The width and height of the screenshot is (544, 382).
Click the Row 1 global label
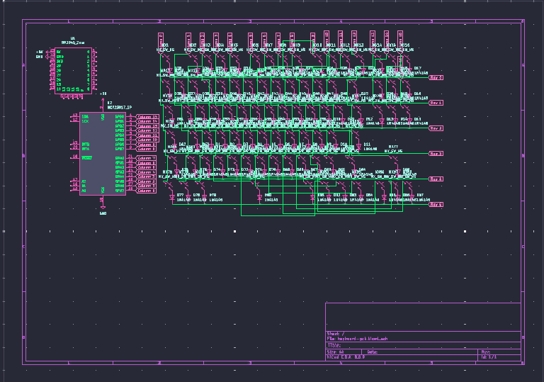pos(436,103)
